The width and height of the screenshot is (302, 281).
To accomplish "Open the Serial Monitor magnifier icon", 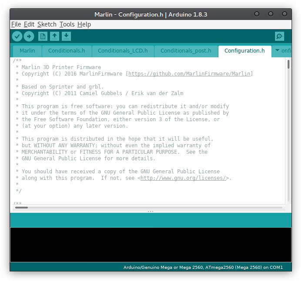I will [x=279, y=36].
